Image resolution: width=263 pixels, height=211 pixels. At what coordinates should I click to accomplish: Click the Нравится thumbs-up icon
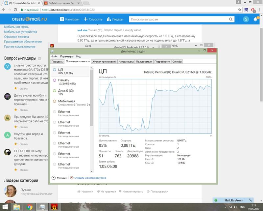(x=79, y=192)
